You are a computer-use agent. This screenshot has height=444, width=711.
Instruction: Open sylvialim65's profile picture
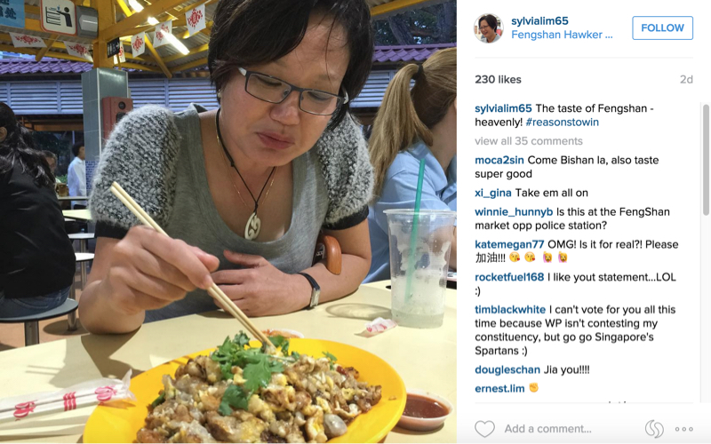coord(488,28)
